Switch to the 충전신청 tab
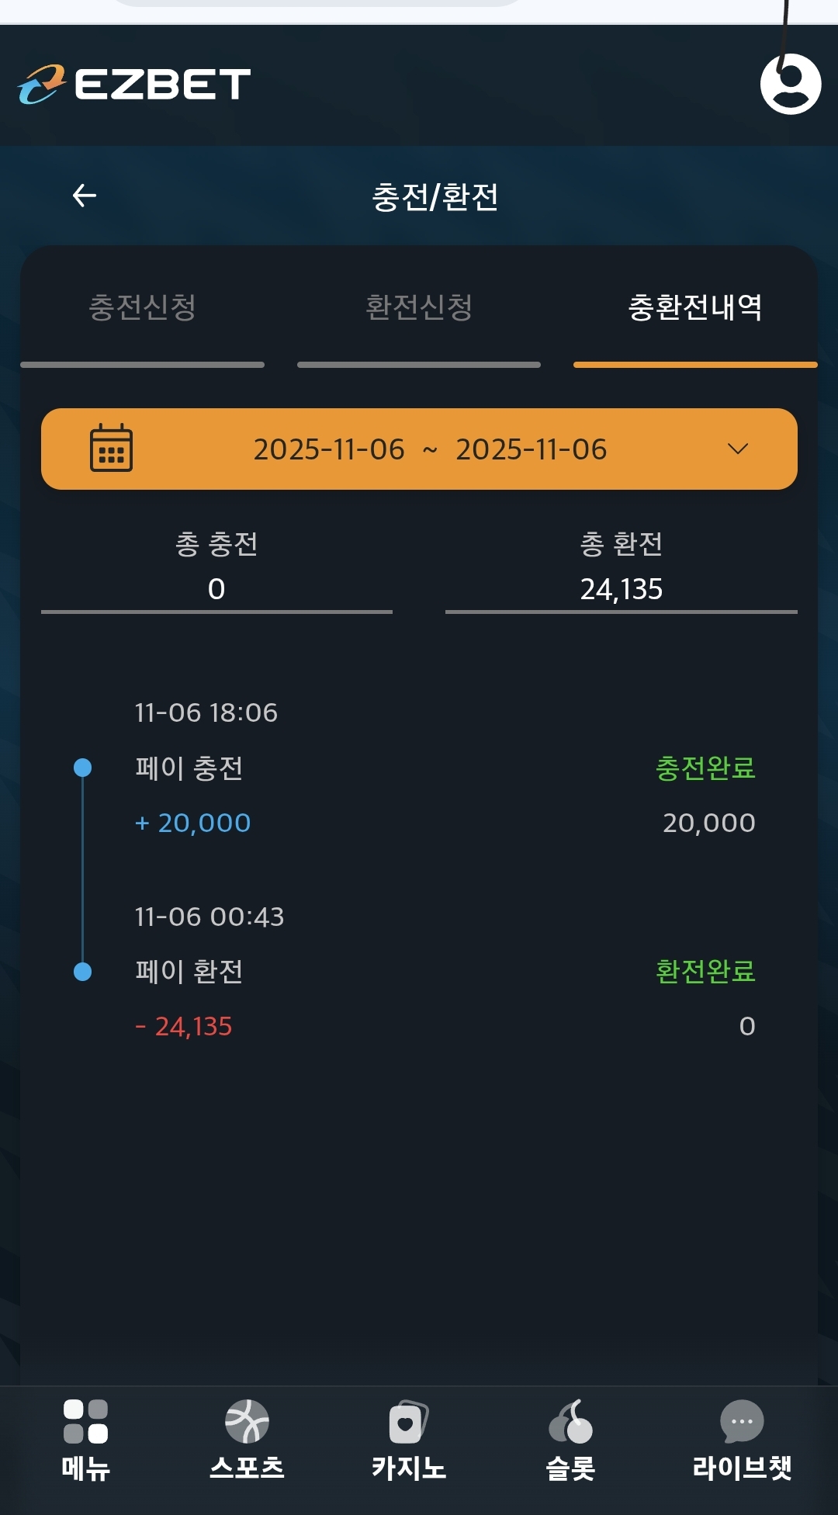 (x=142, y=307)
